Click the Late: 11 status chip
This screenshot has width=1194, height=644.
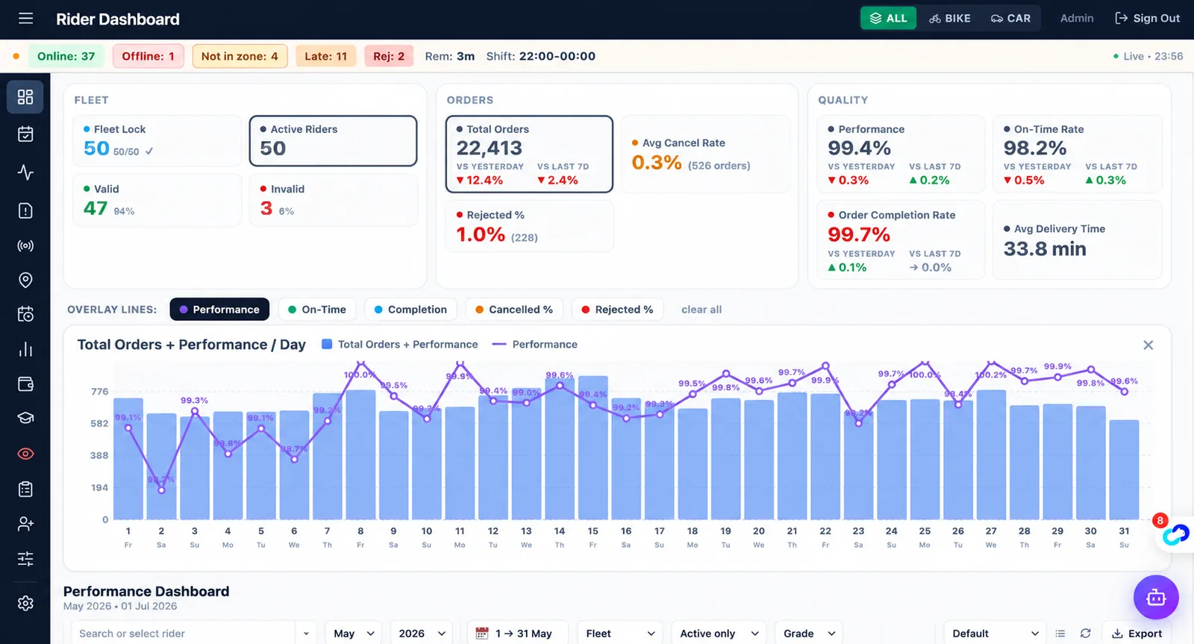(x=326, y=56)
